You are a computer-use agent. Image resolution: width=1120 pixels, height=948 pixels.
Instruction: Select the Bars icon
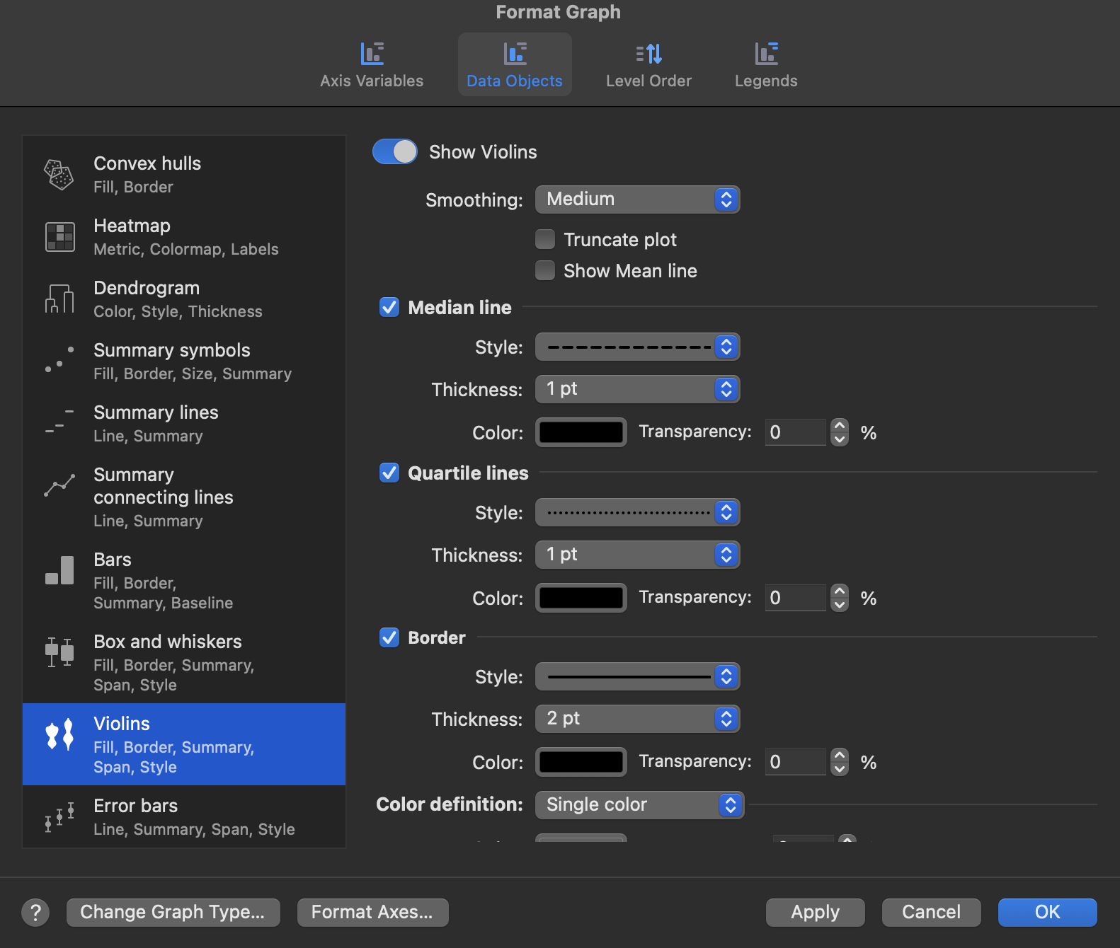59,570
